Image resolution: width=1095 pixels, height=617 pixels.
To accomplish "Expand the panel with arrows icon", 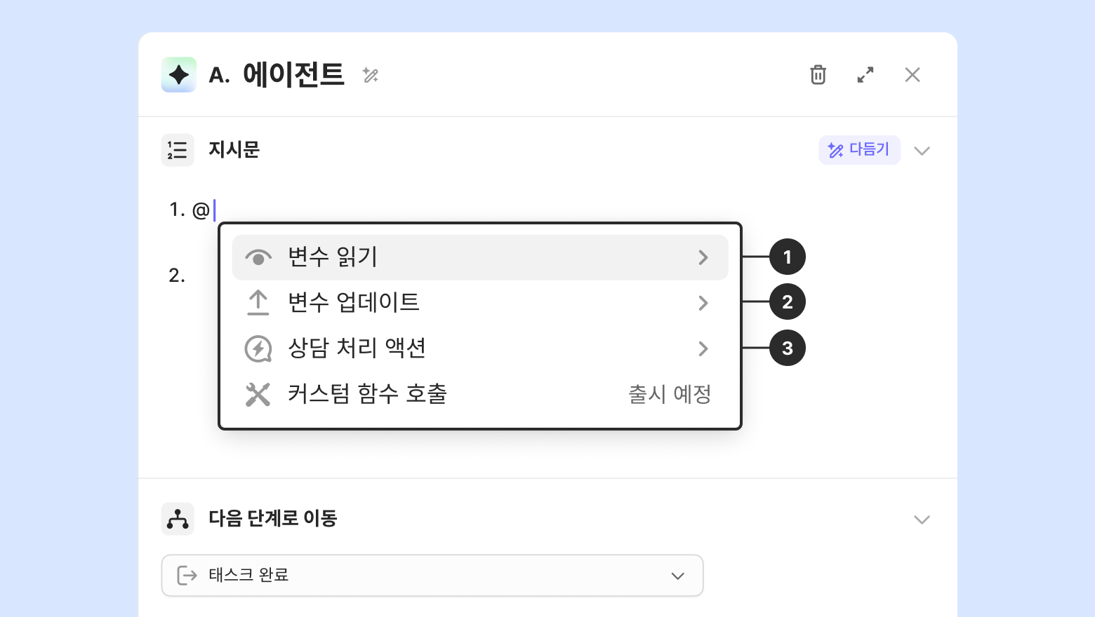I will click(x=865, y=75).
